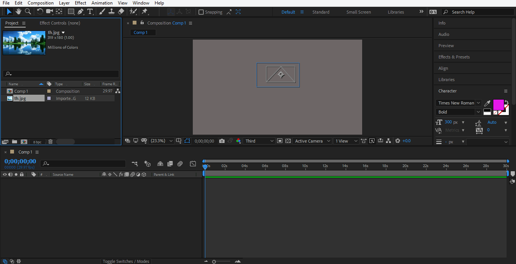Click the magenta fill color swatch
The image size is (516, 264).
point(498,104)
